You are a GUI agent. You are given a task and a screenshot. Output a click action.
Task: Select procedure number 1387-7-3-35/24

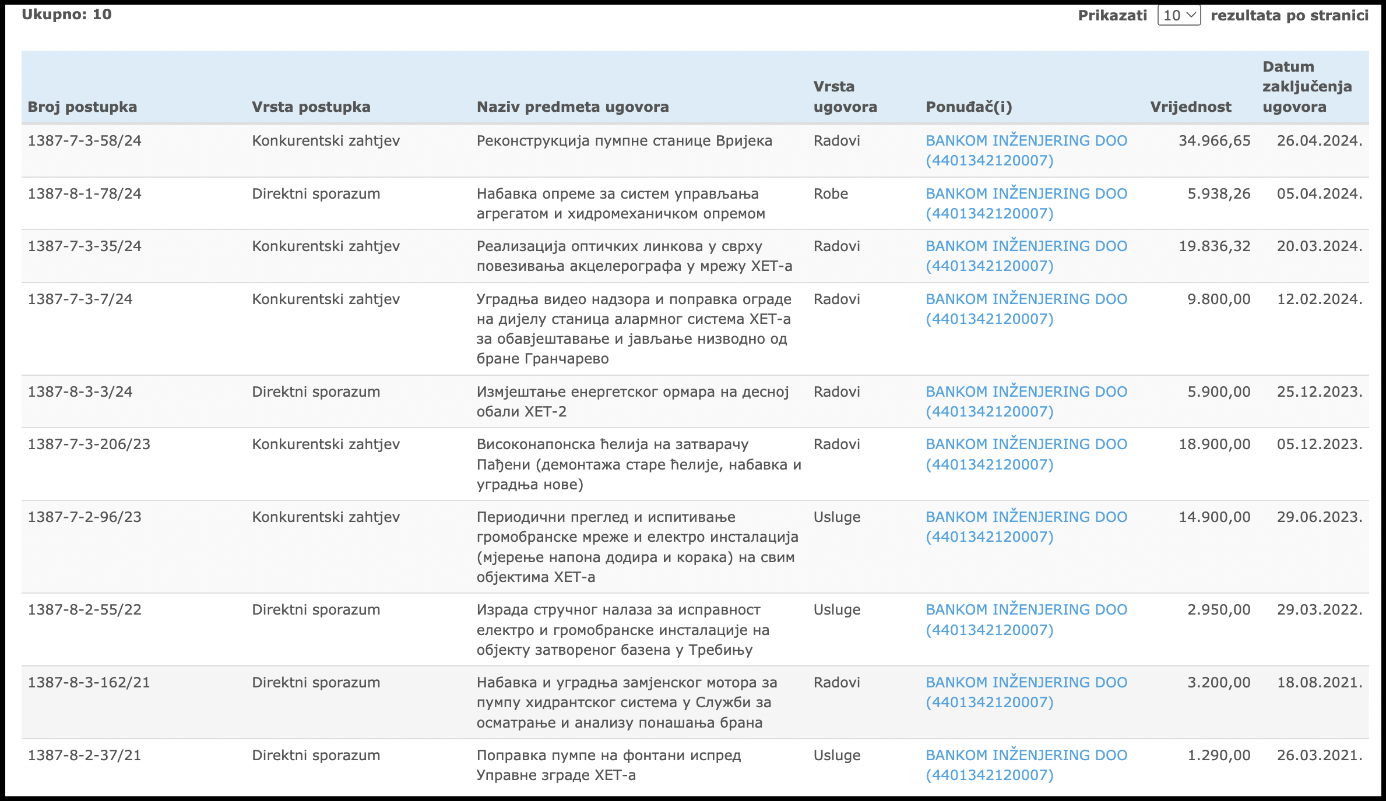tap(85, 246)
